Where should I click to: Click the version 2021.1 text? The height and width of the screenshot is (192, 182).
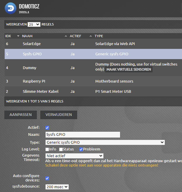tap(24, 12)
